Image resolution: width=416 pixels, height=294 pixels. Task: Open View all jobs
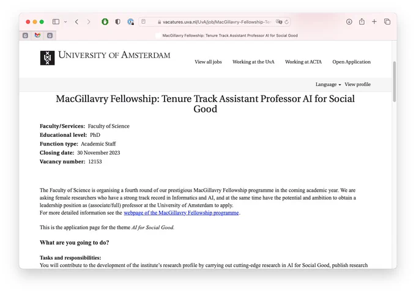(x=208, y=62)
